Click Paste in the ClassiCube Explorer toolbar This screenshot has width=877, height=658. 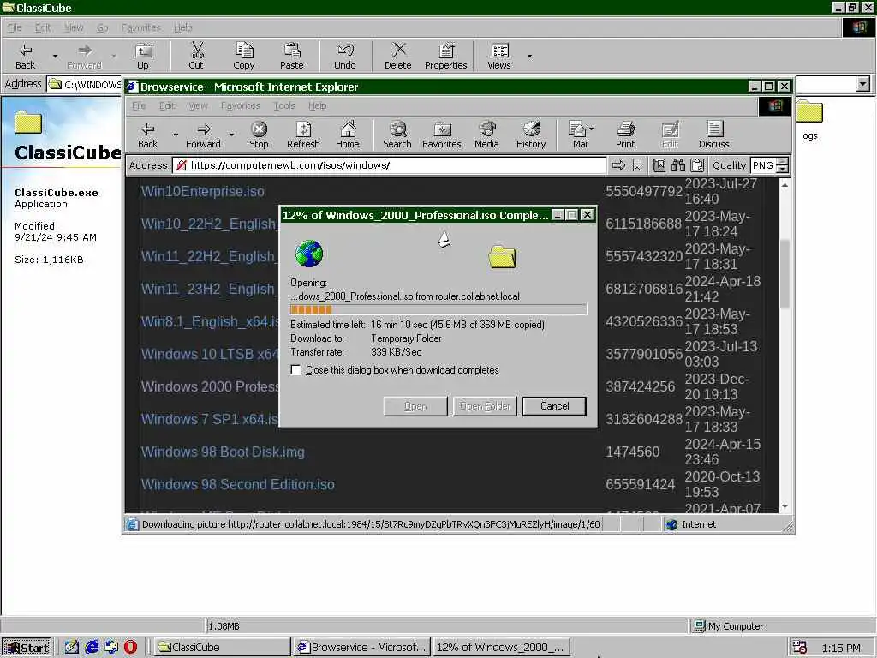pyautogui.click(x=291, y=56)
